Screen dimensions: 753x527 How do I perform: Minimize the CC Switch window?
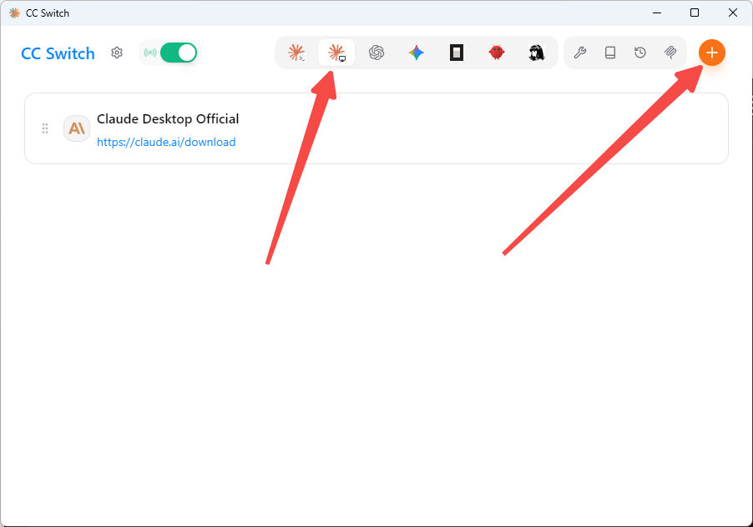click(657, 13)
